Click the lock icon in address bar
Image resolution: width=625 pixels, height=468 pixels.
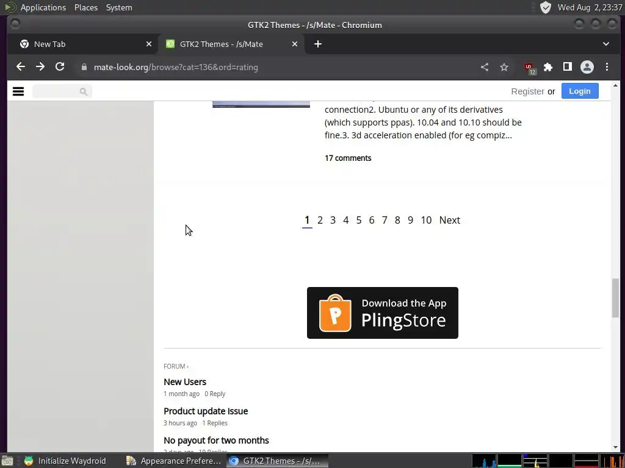(x=84, y=67)
